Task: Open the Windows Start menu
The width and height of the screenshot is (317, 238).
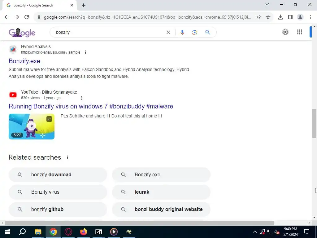Action: click(x=7, y=232)
